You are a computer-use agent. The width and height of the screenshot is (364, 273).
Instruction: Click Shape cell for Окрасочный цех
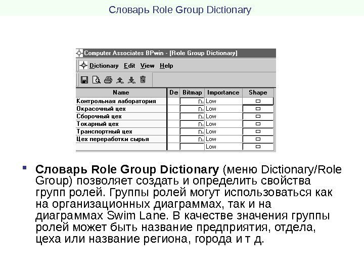(258, 109)
